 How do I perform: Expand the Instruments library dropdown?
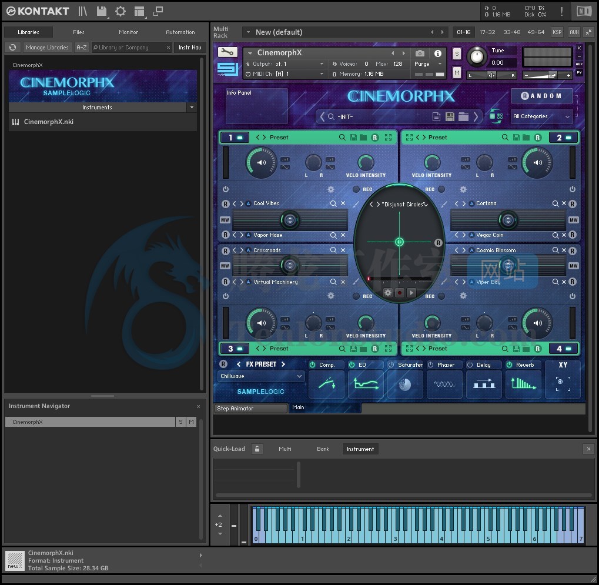click(192, 108)
